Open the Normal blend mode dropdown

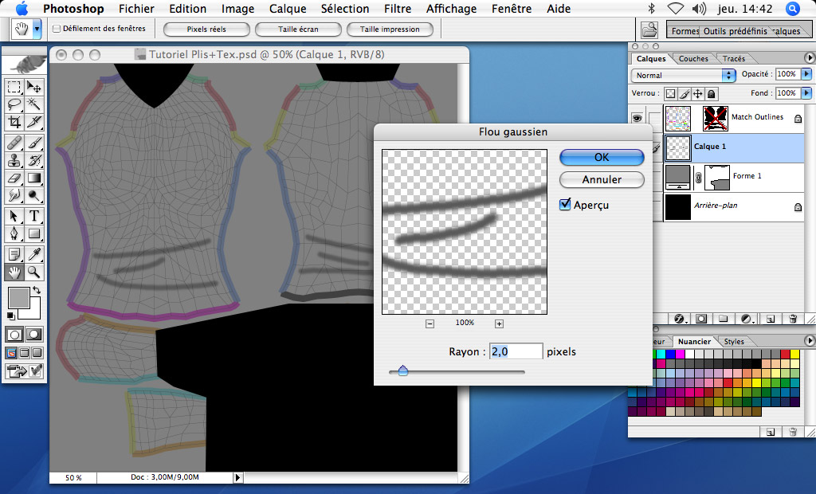[x=684, y=76]
